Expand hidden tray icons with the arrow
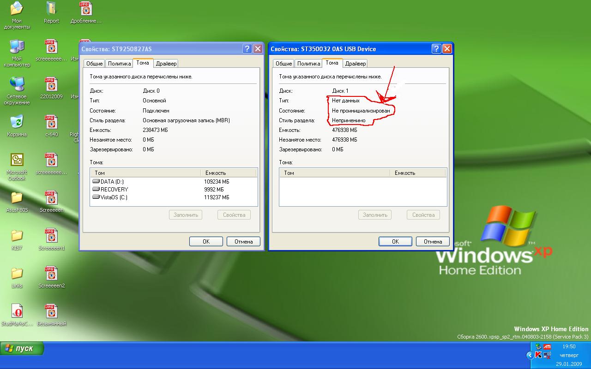 click(x=530, y=355)
